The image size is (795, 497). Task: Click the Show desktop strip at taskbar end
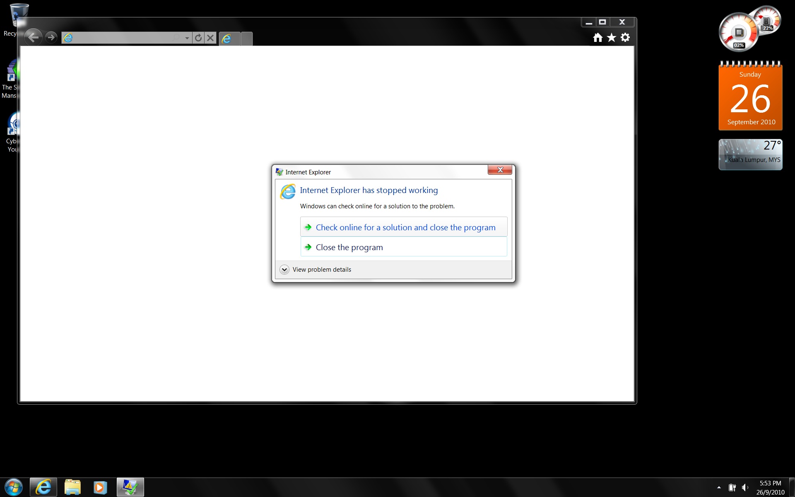pyautogui.click(x=792, y=487)
